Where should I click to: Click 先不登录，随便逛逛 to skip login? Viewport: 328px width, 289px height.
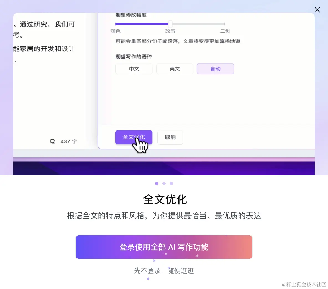(164, 271)
